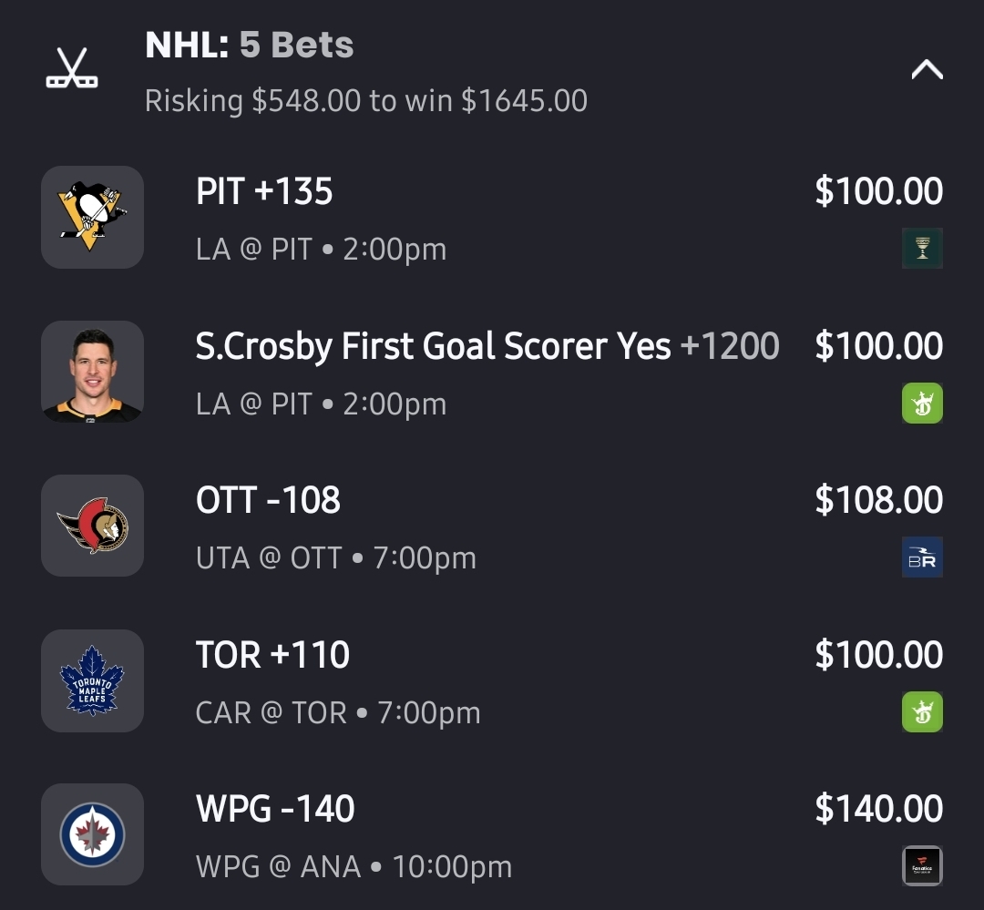Select the TOR +110 bet

click(x=272, y=656)
